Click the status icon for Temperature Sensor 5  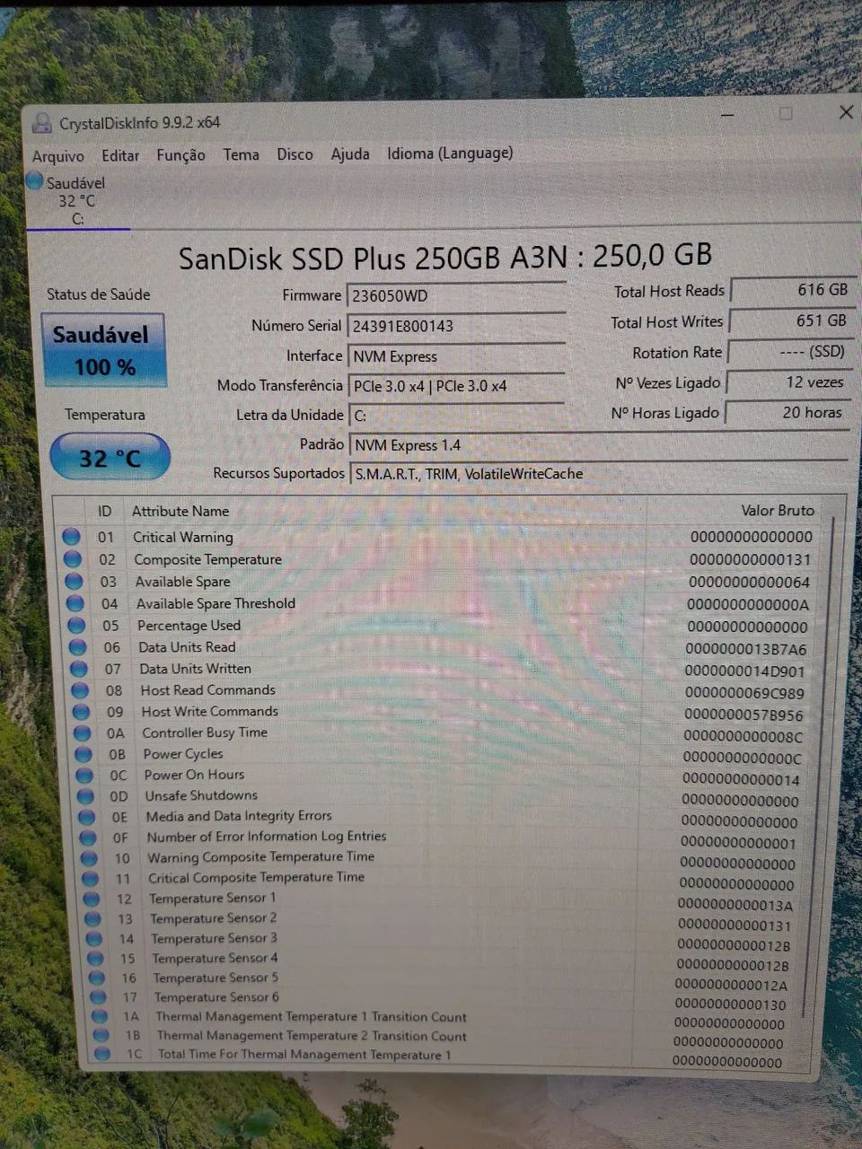click(95, 978)
